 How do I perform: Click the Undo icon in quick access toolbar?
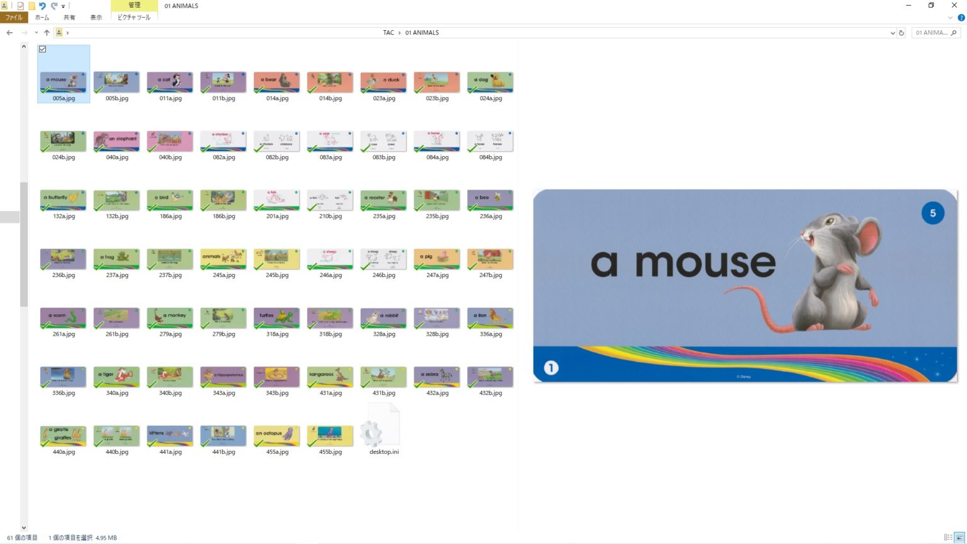pyautogui.click(x=42, y=6)
